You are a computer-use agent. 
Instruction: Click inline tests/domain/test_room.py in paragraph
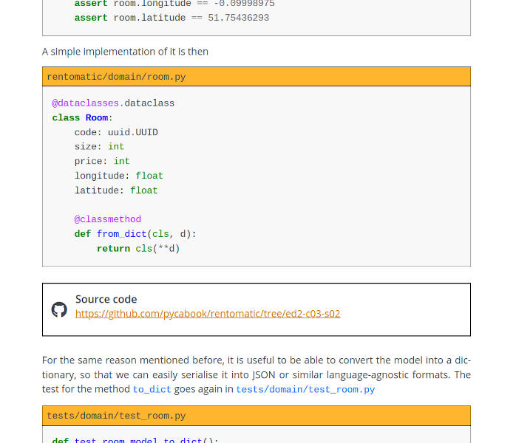click(305, 389)
